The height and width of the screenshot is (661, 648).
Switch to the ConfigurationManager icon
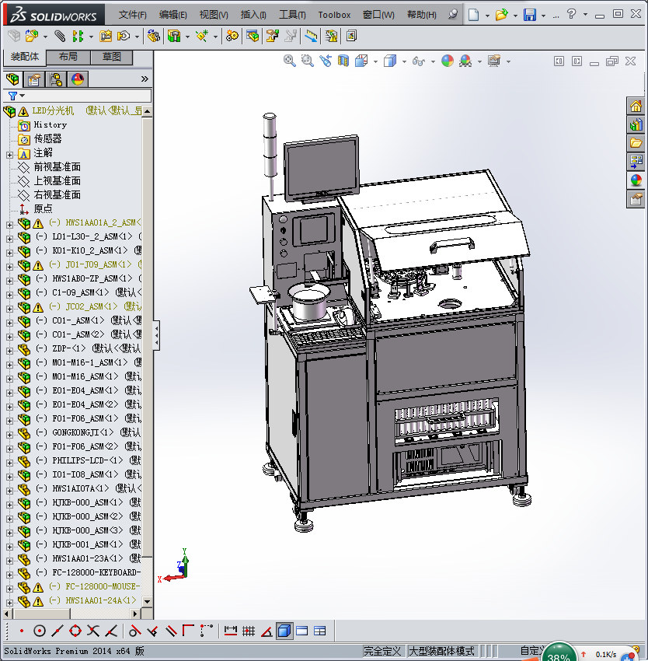click(56, 79)
